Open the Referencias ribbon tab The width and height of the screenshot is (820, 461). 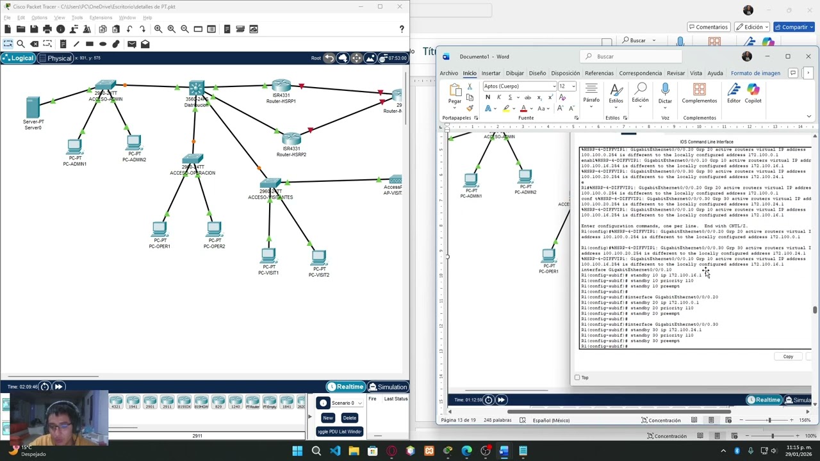[599, 73]
